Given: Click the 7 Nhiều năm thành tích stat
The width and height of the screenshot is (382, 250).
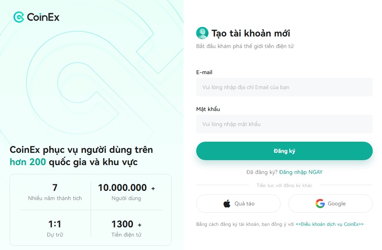Looking at the screenshot, I should pyautogui.click(x=55, y=192).
